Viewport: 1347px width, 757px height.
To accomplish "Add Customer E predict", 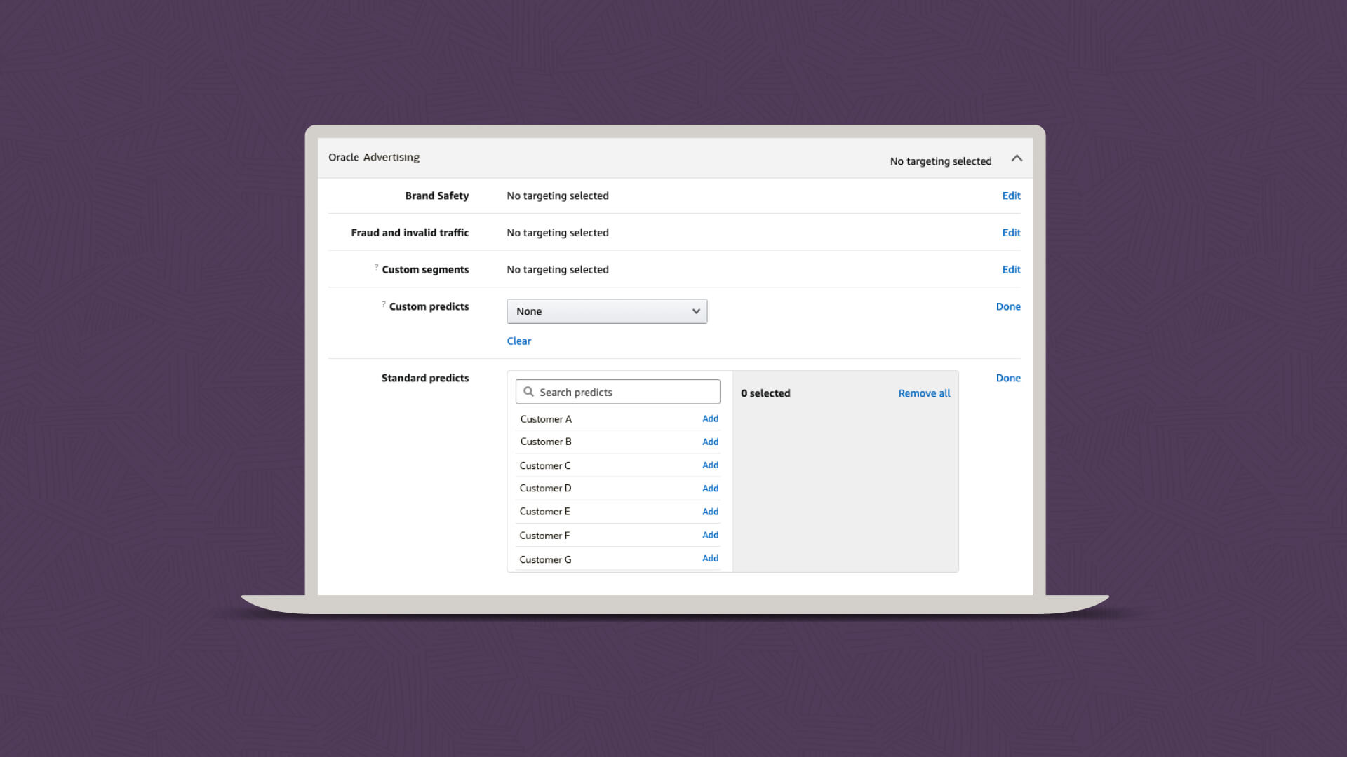I will 710,512.
